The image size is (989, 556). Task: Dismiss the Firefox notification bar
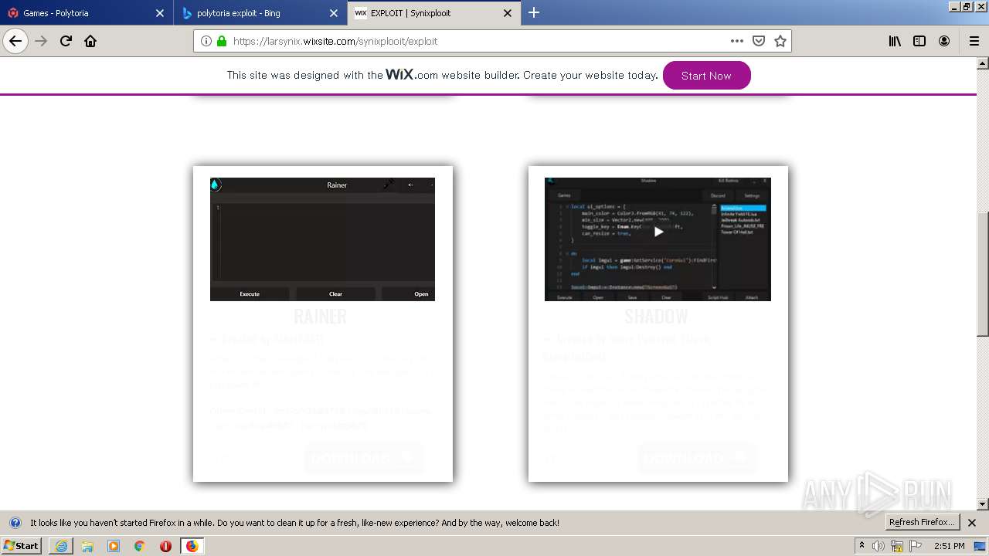(x=972, y=523)
